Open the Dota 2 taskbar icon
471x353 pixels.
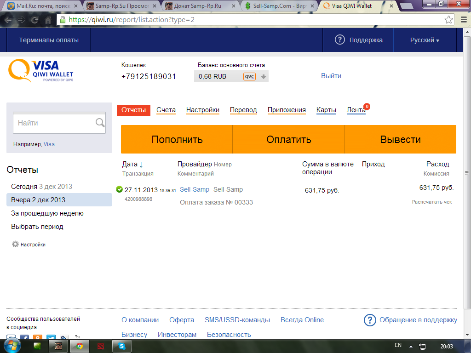(101, 346)
